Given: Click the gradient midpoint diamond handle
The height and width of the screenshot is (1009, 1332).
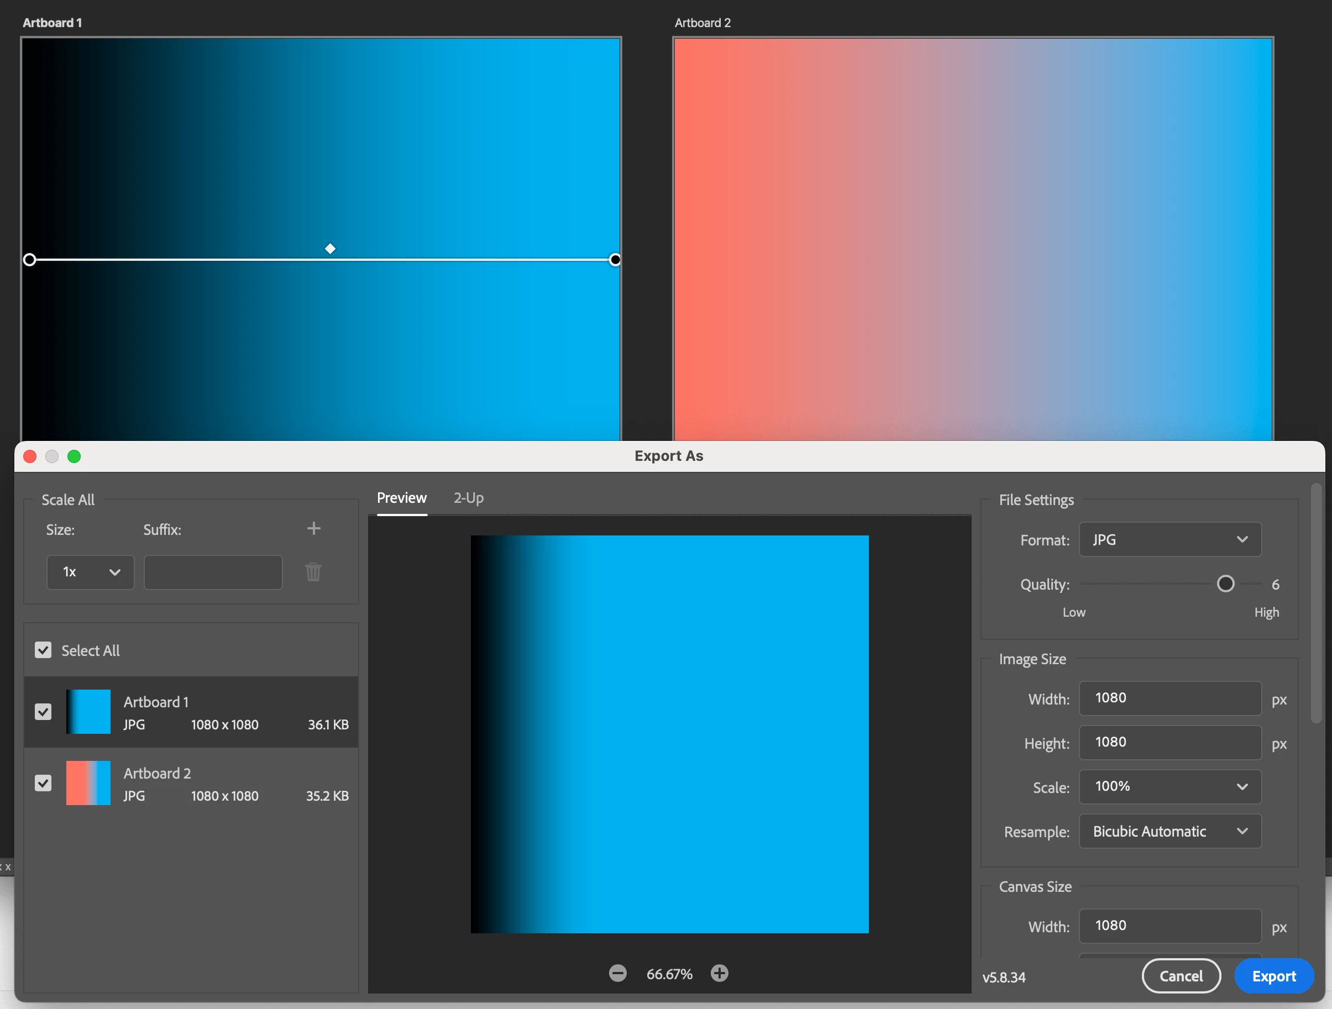Looking at the screenshot, I should 330,249.
